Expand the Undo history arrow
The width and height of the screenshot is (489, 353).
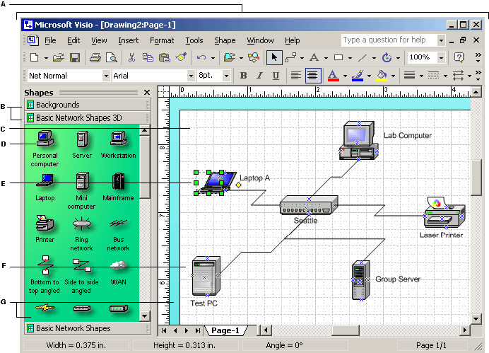pos(213,58)
